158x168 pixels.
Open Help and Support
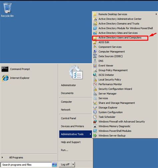tap(71, 142)
